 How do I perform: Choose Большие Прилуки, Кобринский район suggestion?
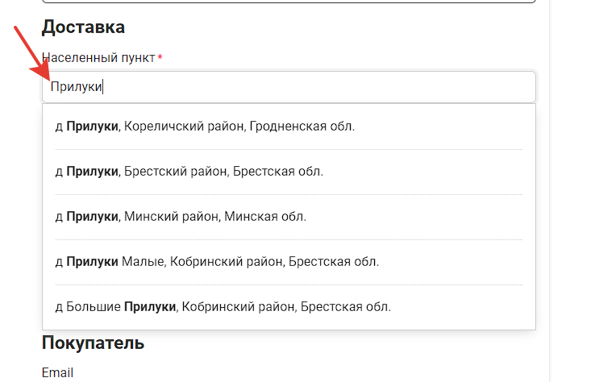click(289, 306)
